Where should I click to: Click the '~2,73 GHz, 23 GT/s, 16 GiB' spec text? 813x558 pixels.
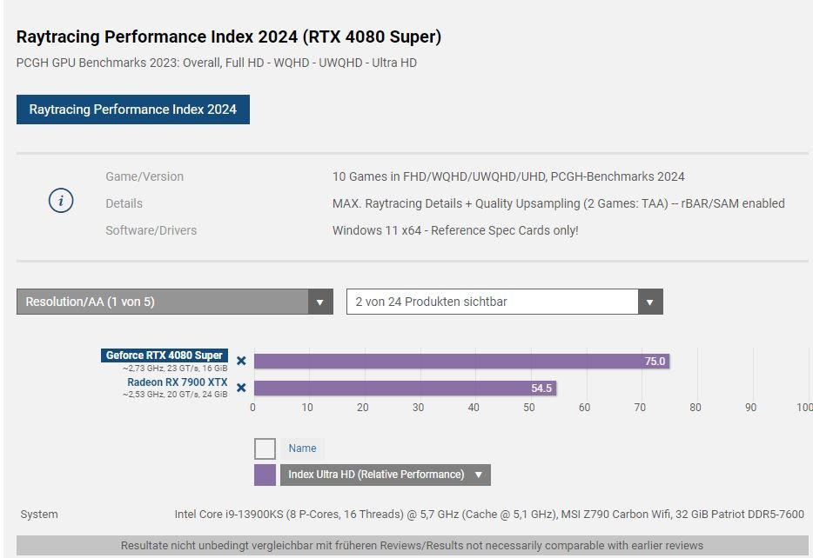pyautogui.click(x=175, y=369)
